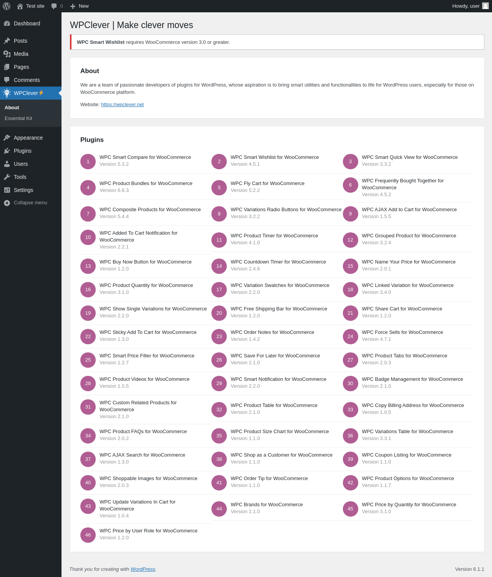Click the Dashboard gauge icon
Viewport: 492px width, 577px height.
pyautogui.click(x=7, y=23)
